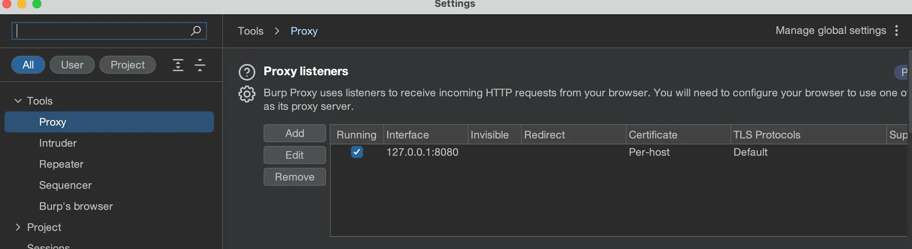Click the Proxy breadcrumb
Screen dimensions: 912x249
tap(304, 31)
